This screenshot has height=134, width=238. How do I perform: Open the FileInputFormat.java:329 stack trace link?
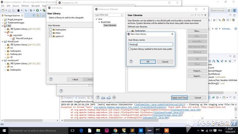(185, 110)
